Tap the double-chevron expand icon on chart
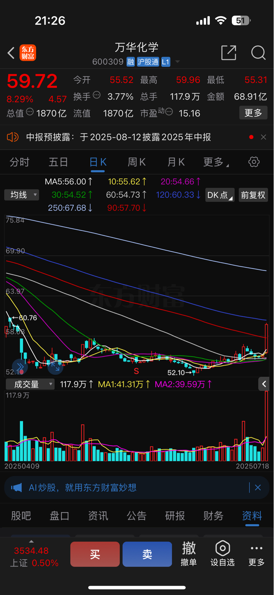This screenshot has height=595, width=274. click(x=20, y=367)
